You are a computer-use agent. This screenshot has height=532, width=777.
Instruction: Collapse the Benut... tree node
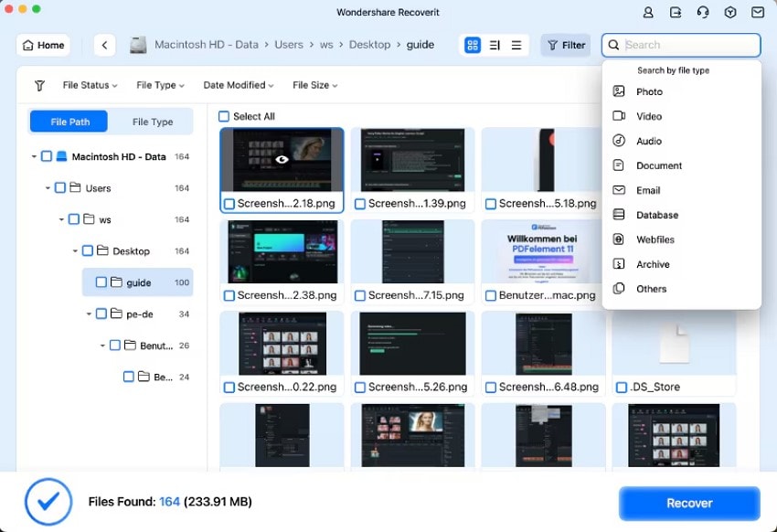tap(102, 346)
